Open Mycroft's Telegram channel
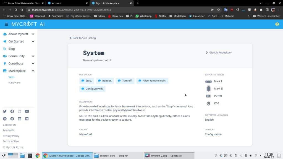The width and height of the screenshot is (283, 159). click(x=5, y=119)
